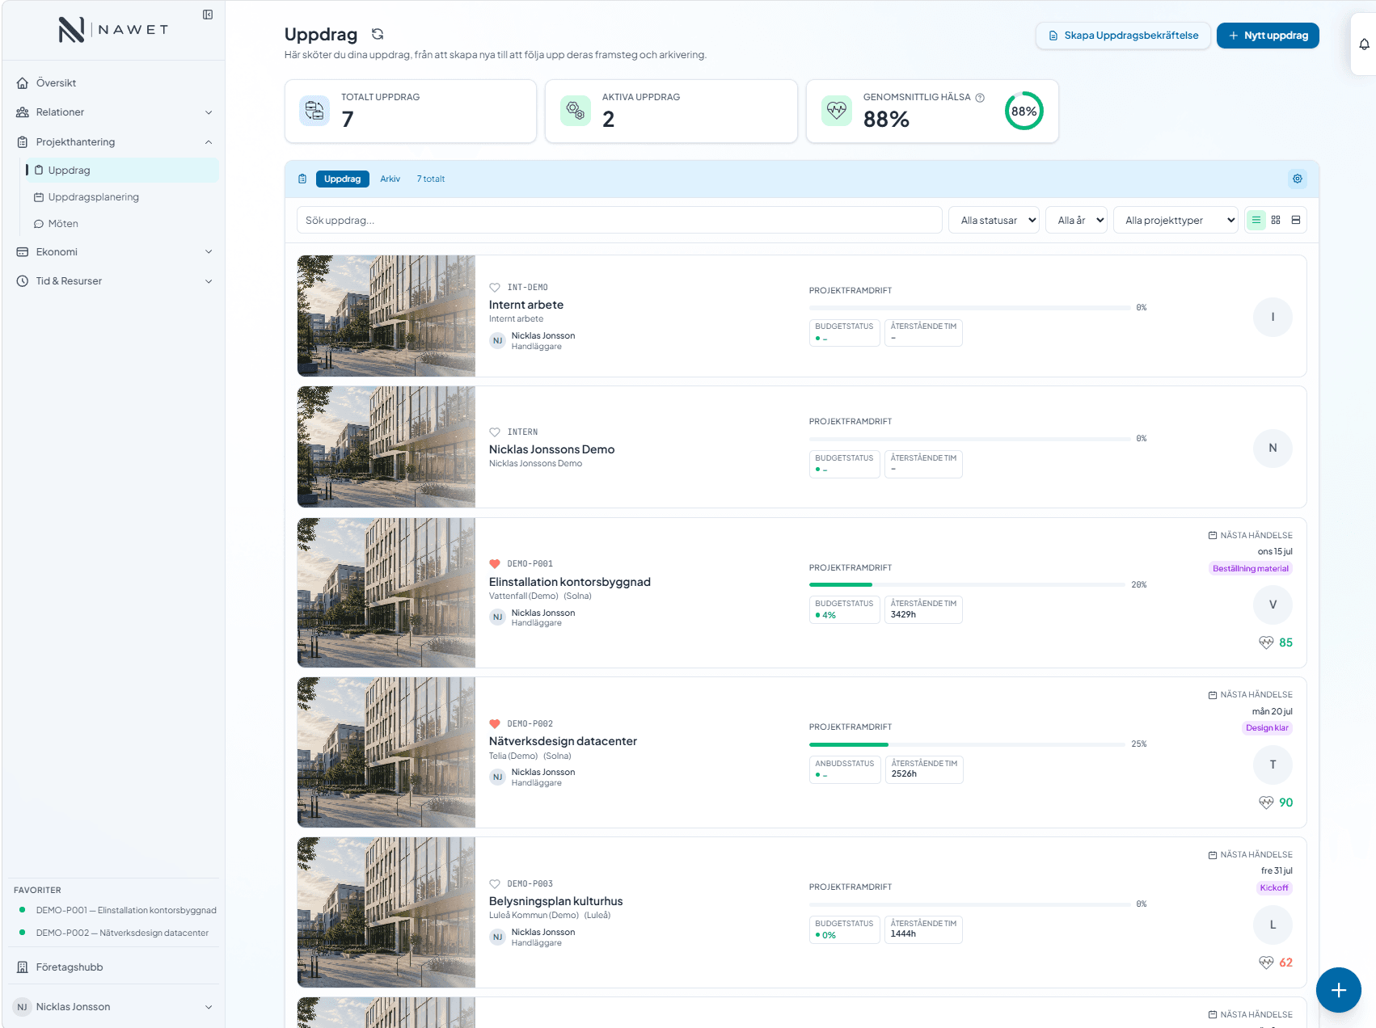1376x1028 pixels.
Task: Switch to grid view layout
Action: [1276, 220]
